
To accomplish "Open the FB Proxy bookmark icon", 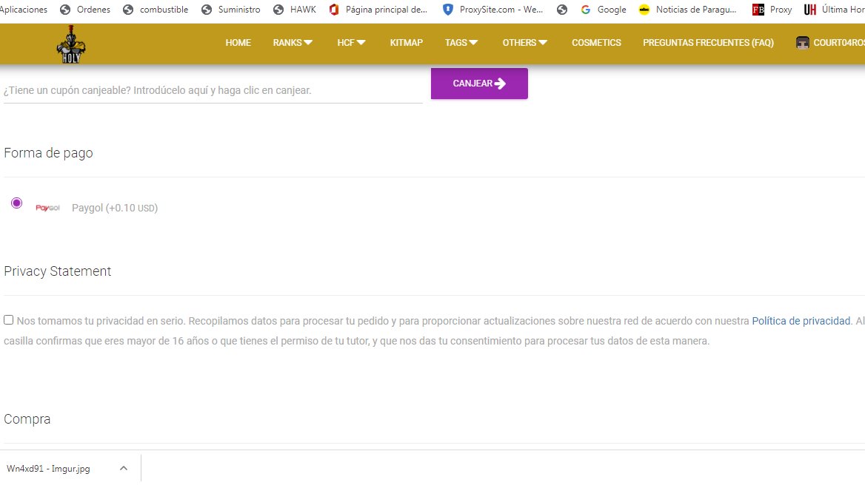I will (758, 10).
